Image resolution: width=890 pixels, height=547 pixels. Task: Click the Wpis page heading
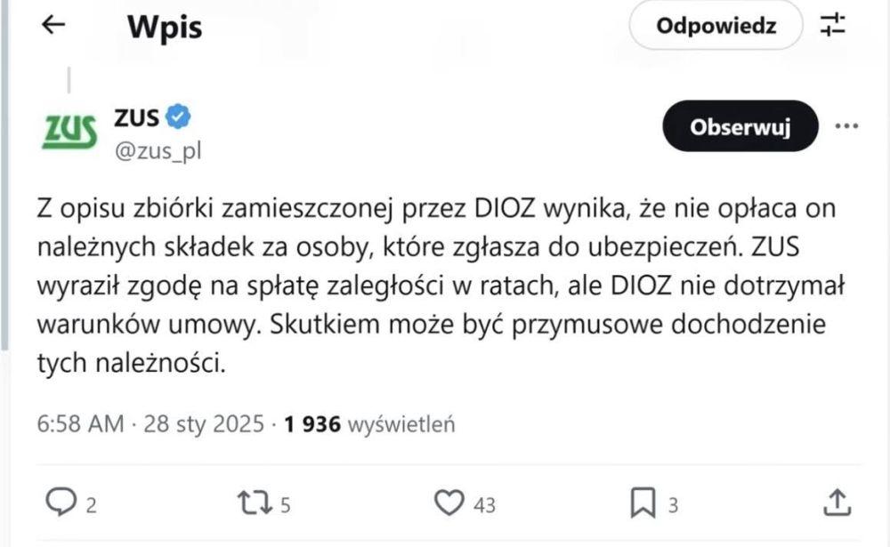165,28
